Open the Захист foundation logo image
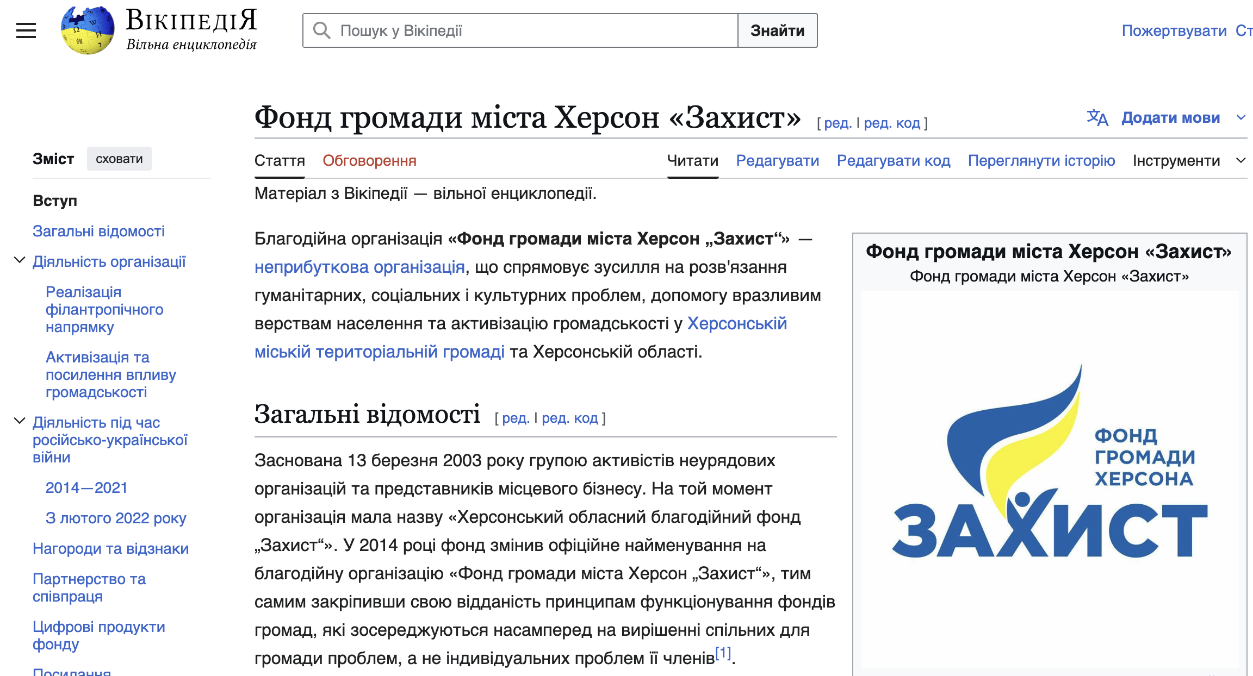Image resolution: width=1253 pixels, height=676 pixels. point(1050,478)
